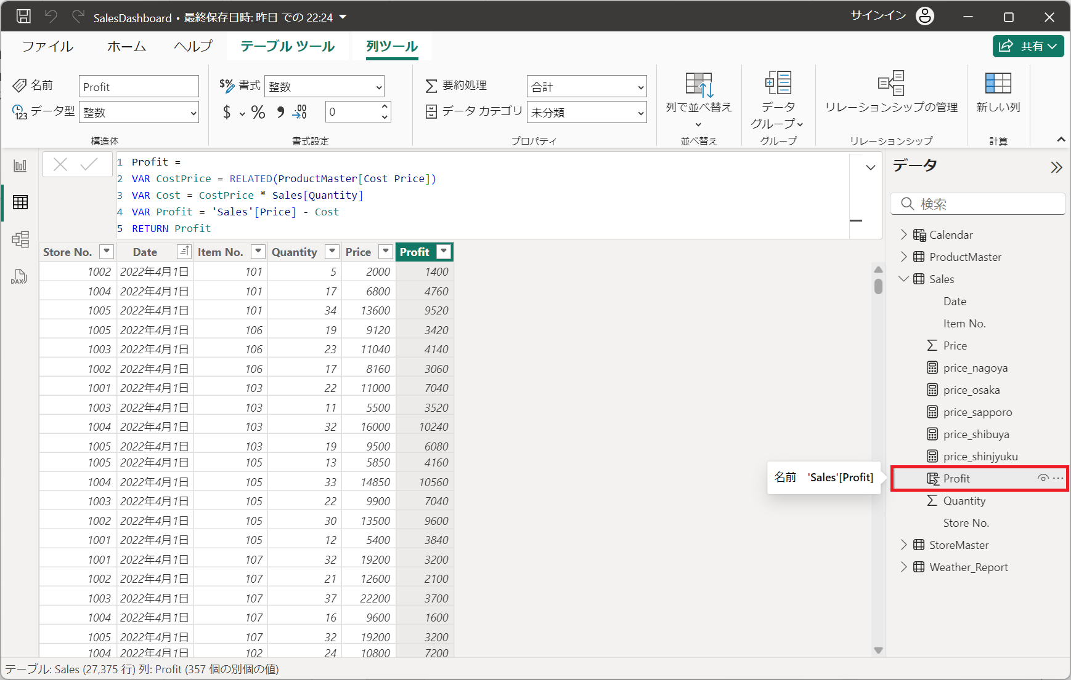Click the thousands separator comma icon

click(x=280, y=112)
